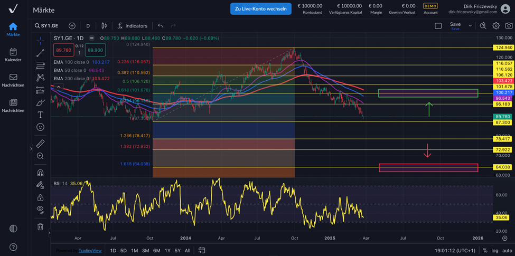Activate the ruler measure tool
Image resolution: width=515 pixels, height=256 pixels.
40,144
